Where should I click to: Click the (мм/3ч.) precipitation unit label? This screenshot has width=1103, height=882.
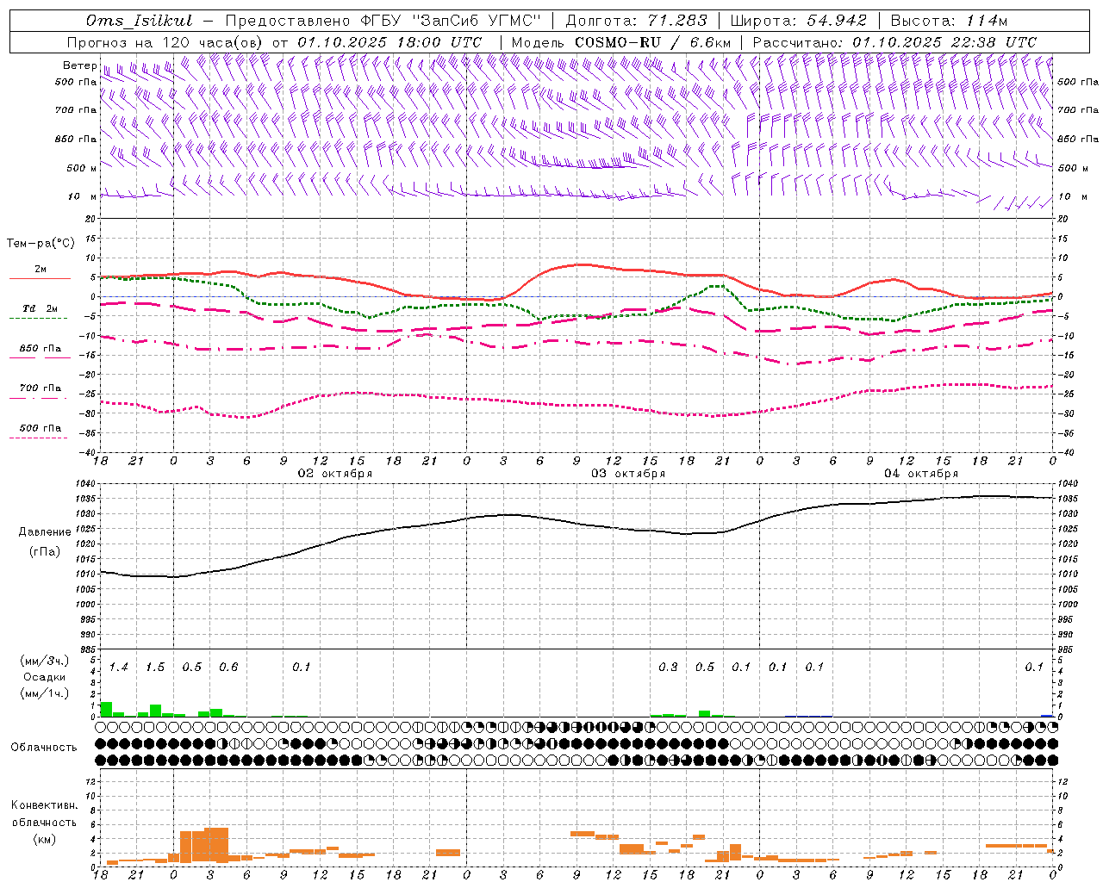(45, 661)
